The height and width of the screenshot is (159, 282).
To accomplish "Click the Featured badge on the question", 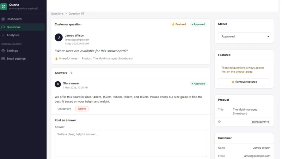I will point(179,24).
